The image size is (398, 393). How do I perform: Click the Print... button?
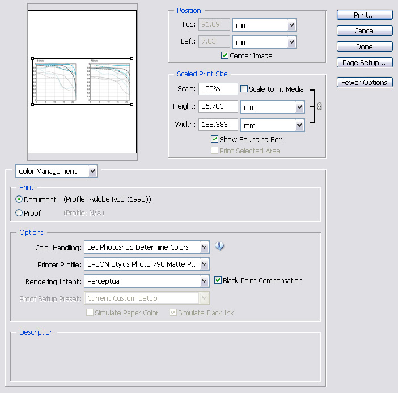[x=364, y=15]
